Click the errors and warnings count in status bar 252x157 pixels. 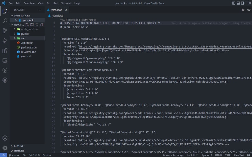pos(34,155)
